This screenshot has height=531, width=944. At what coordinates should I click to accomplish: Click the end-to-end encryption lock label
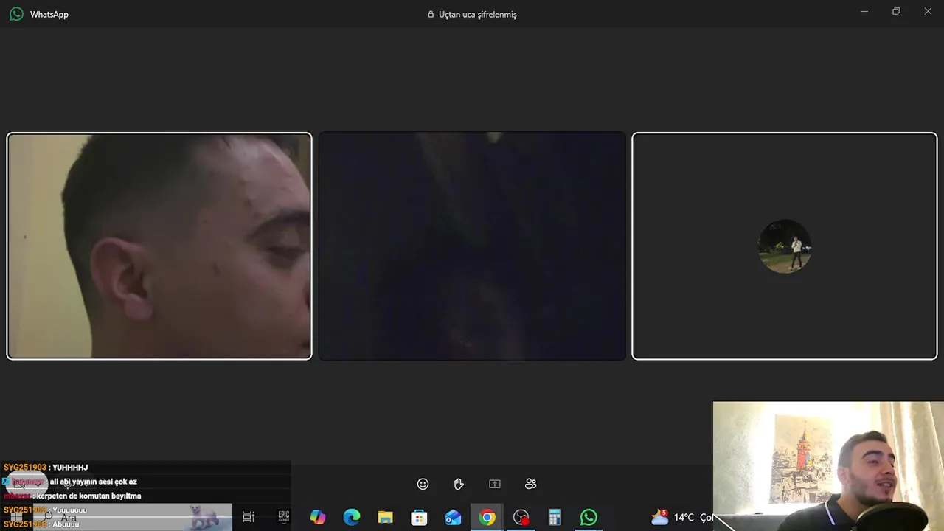coord(472,14)
